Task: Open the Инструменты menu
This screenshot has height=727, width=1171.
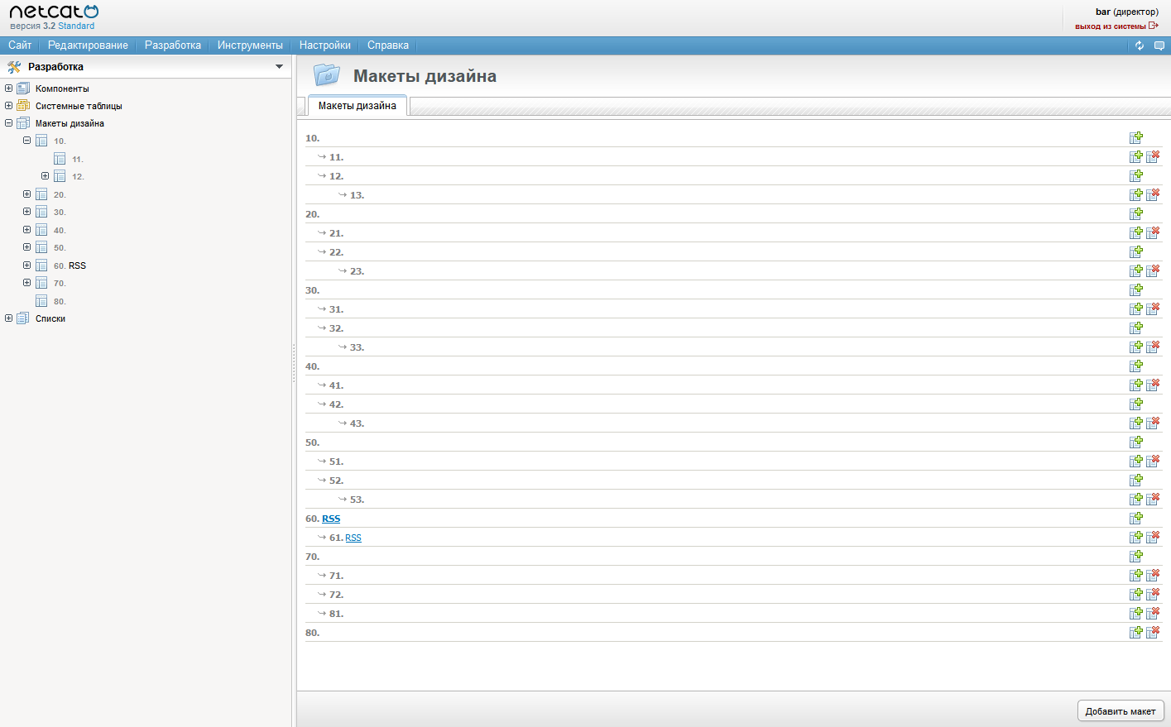Action: [250, 45]
